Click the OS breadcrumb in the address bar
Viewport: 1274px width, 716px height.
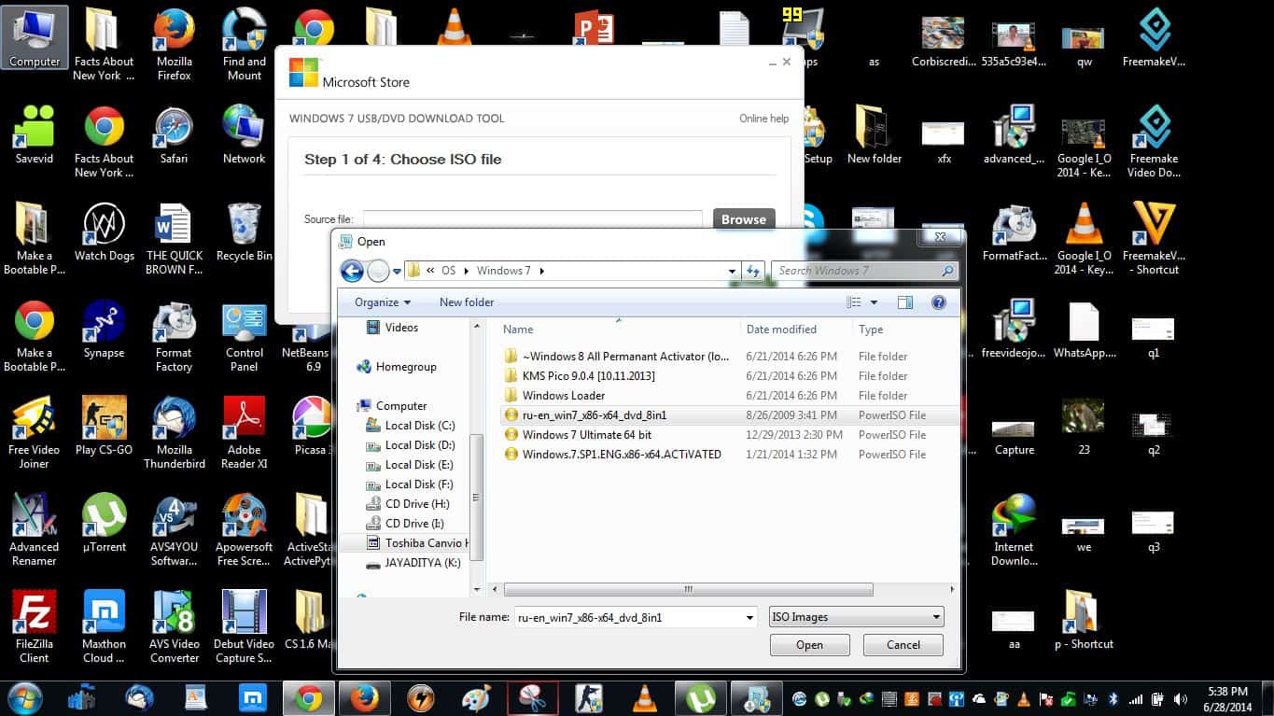(448, 271)
